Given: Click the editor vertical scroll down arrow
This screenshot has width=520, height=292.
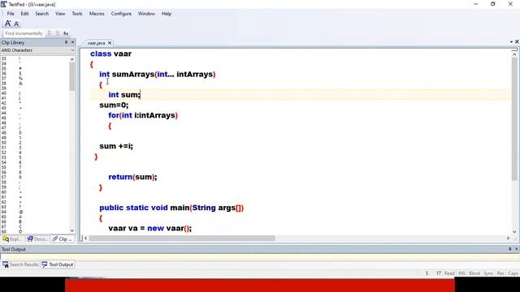Looking at the screenshot, I should click(x=514, y=232).
